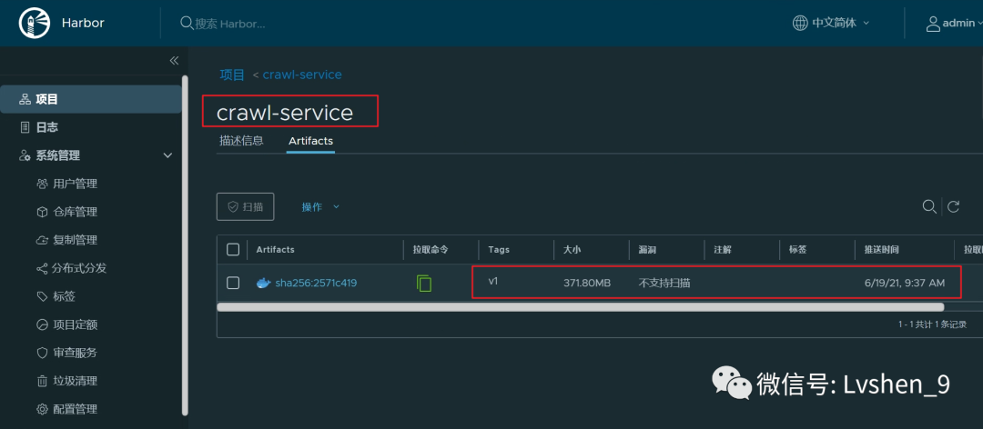Switch to the Artifacts tab
This screenshot has width=983, height=429.
tap(310, 141)
